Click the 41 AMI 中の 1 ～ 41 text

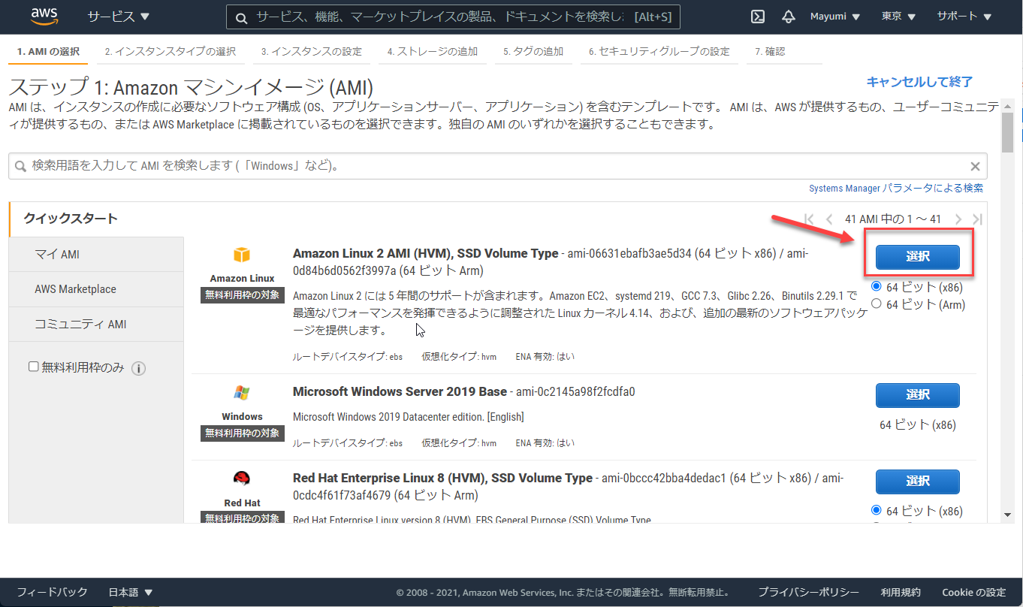(892, 219)
